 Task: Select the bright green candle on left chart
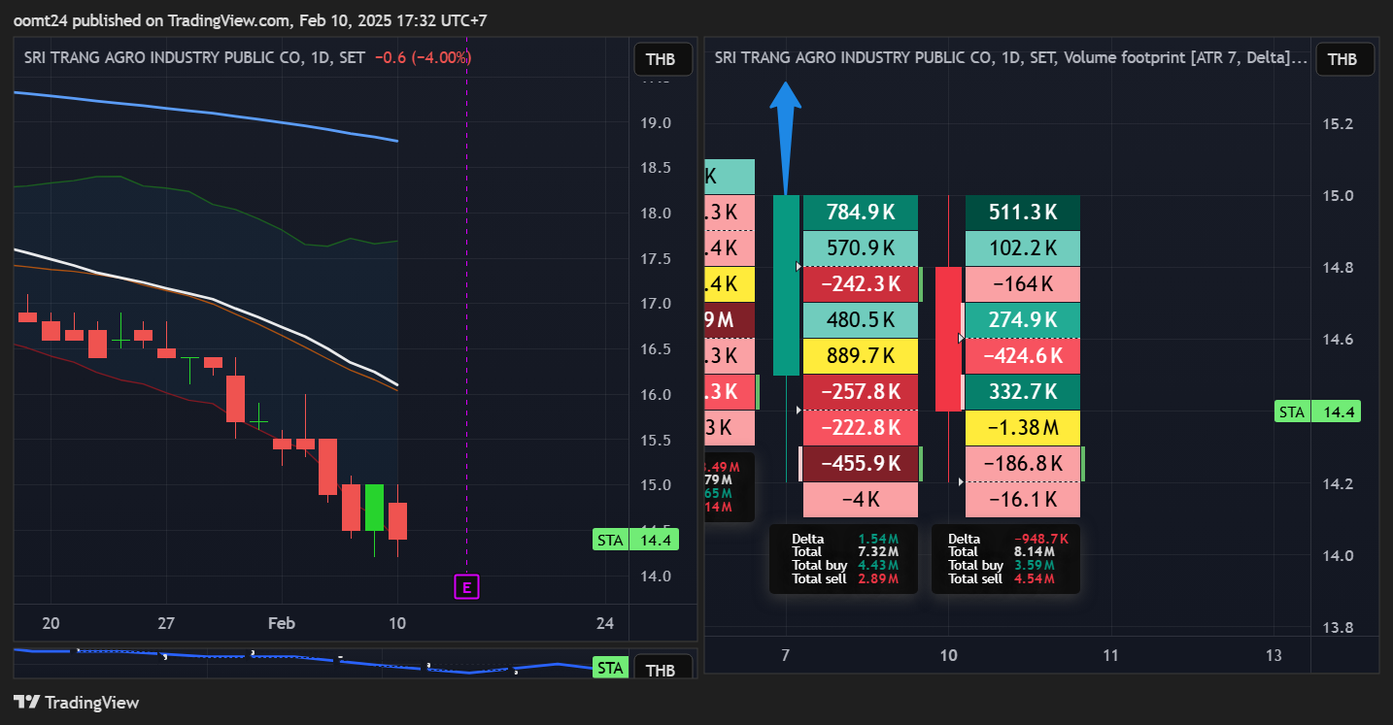[374, 508]
